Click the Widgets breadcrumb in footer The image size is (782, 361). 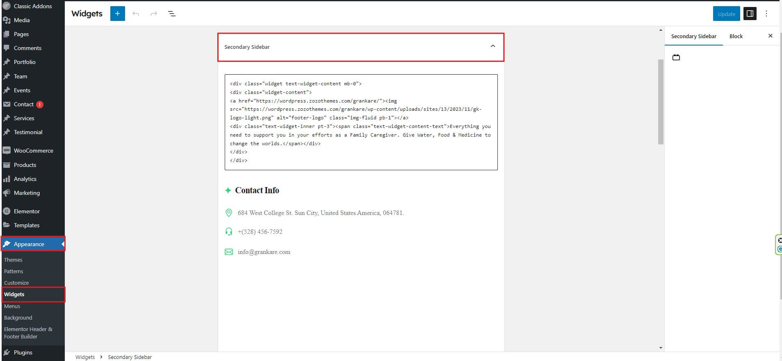[85, 357]
